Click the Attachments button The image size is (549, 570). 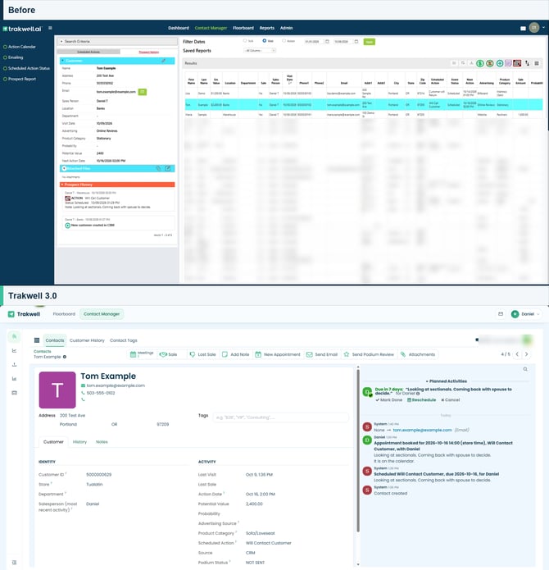(x=418, y=354)
